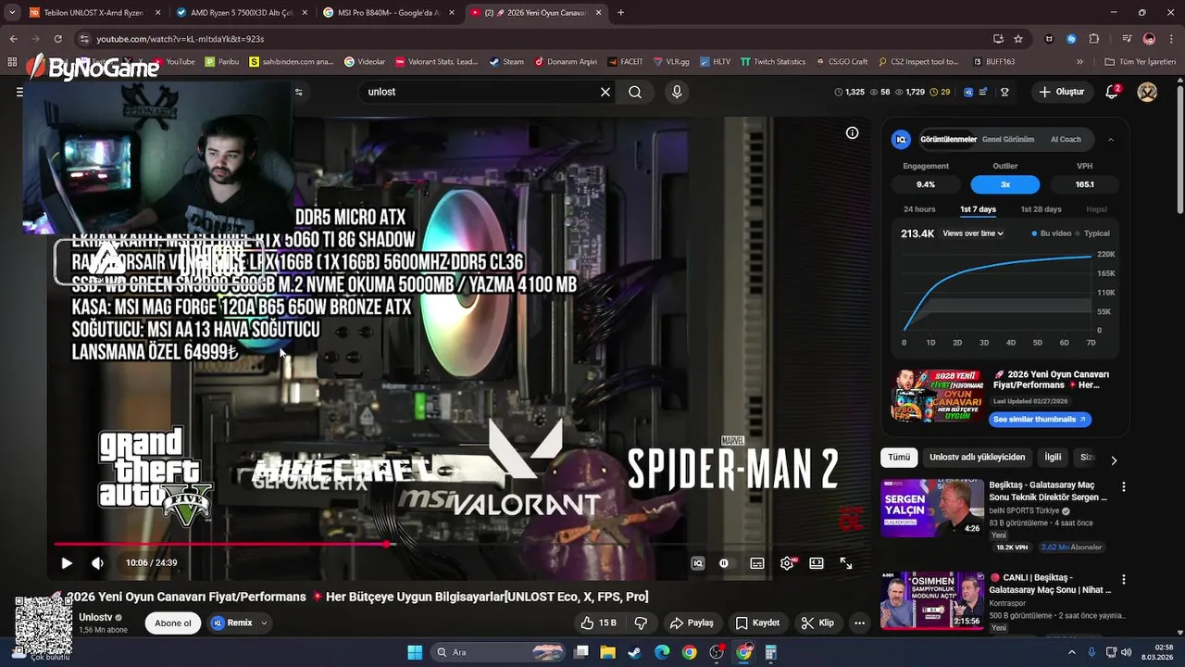1185x667 pixels.
Task: Toggle subtitles in the player controls
Action: 757,563
